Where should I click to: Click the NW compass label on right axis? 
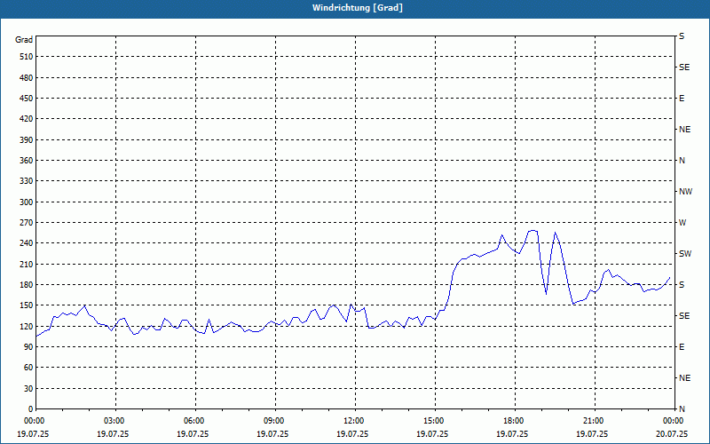coord(685,192)
